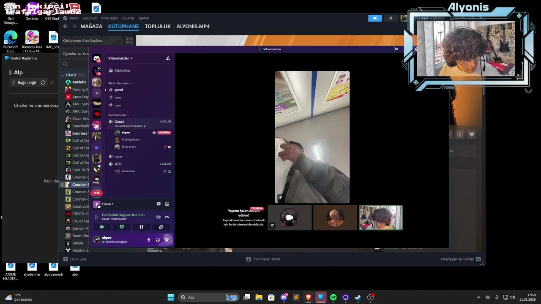
Task: Open KÜTÜPHANE tab in Steam
Action: (123, 26)
